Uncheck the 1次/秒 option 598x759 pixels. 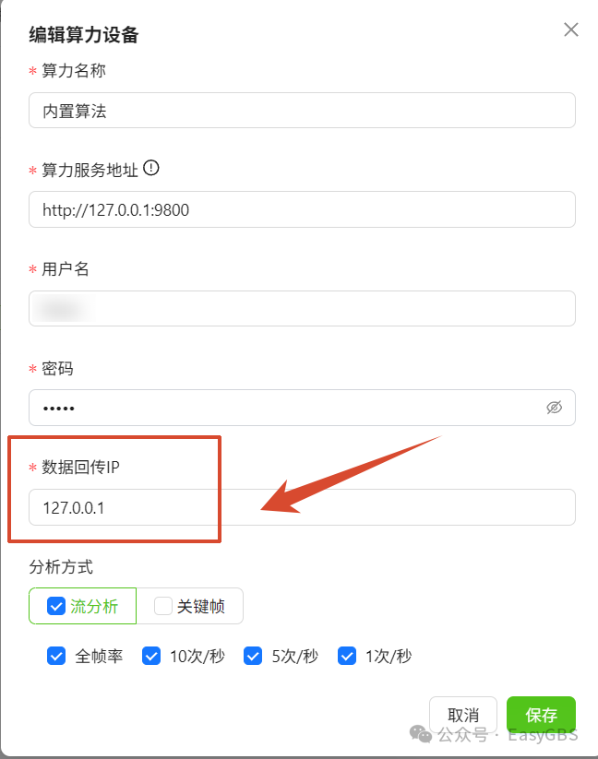(x=347, y=657)
